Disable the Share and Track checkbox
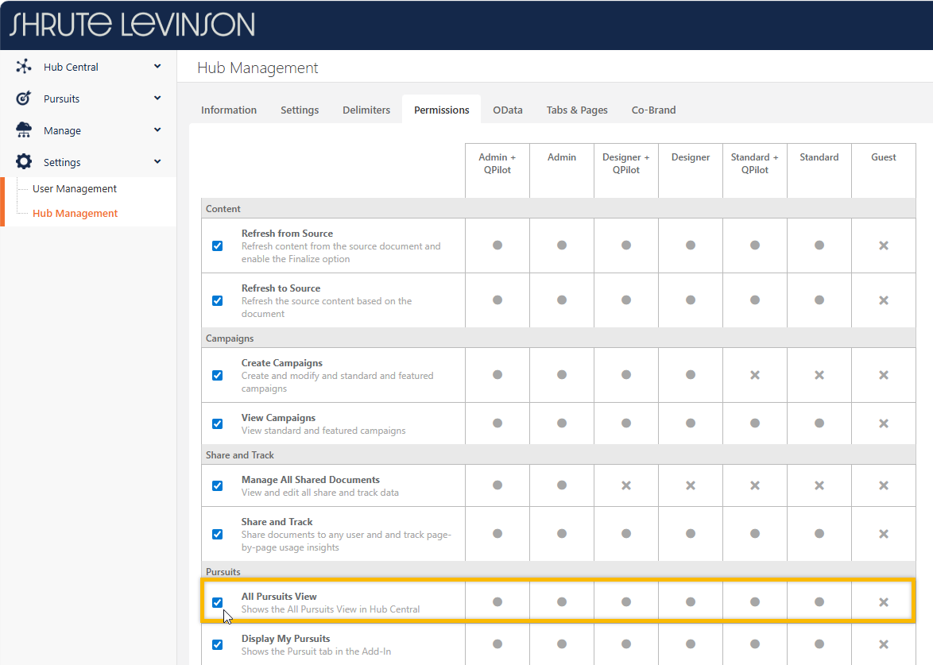The image size is (933, 665). (217, 534)
